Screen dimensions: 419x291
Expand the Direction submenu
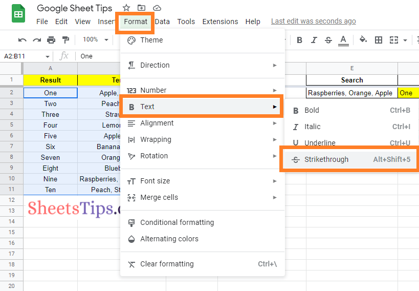[x=203, y=65]
